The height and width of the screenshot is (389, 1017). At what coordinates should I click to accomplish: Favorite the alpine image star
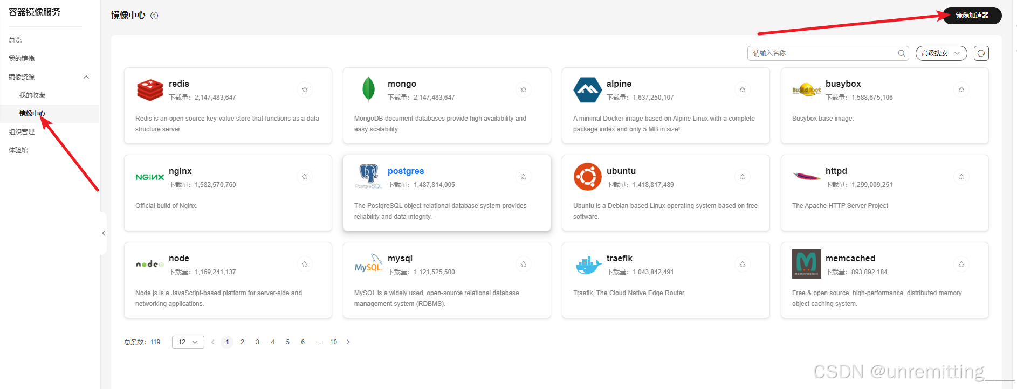pyautogui.click(x=743, y=89)
